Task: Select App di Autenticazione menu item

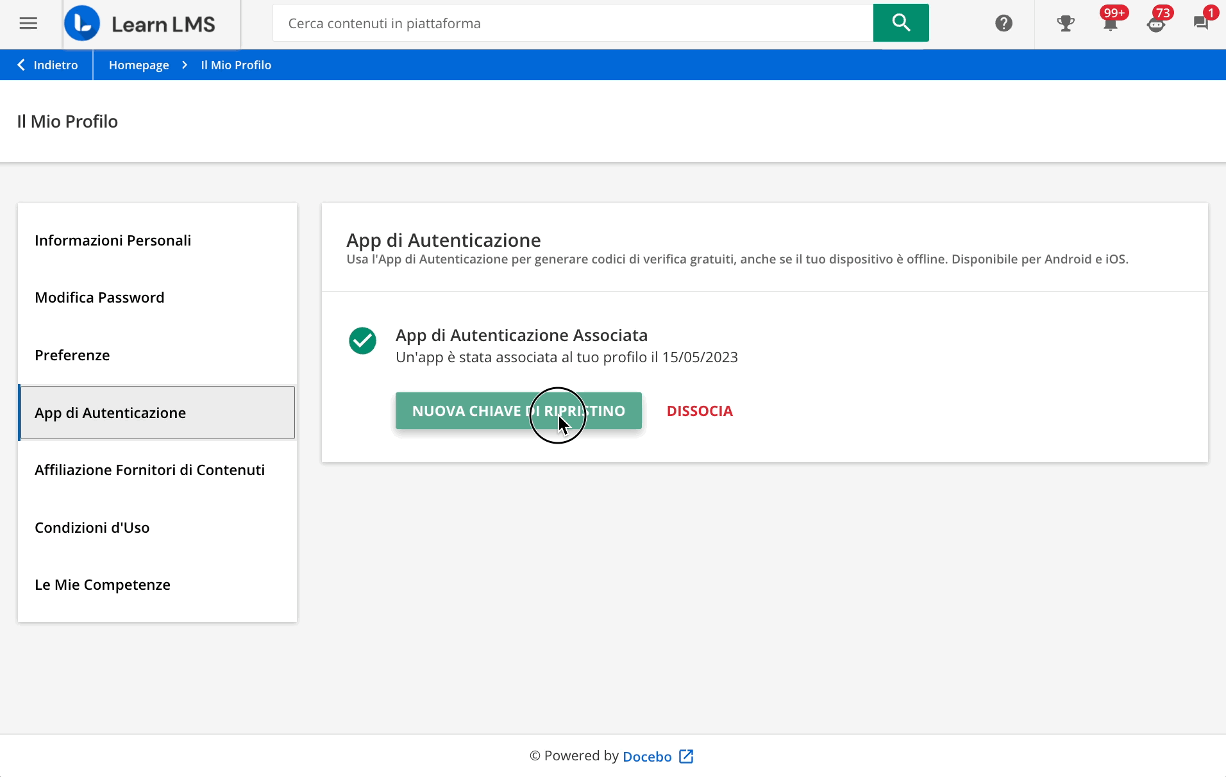Action: pyautogui.click(x=110, y=413)
